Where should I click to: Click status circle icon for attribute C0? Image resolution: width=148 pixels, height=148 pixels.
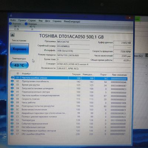point(12,113)
